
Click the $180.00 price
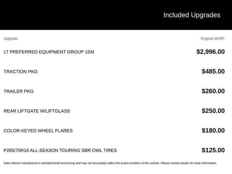[213, 130]
